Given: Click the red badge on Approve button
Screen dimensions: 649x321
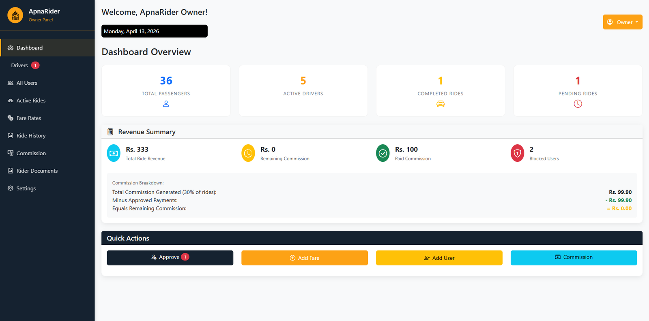Looking at the screenshot, I should pyautogui.click(x=185, y=257).
